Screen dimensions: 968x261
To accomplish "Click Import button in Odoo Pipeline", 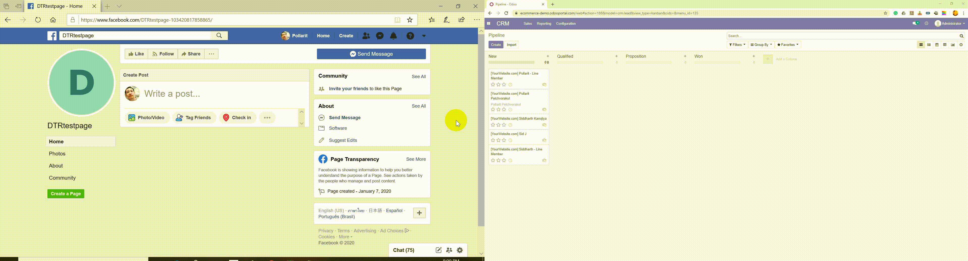I will tap(512, 45).
